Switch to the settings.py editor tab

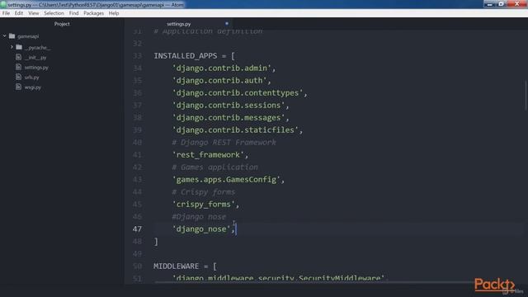(x=179, y=24)
